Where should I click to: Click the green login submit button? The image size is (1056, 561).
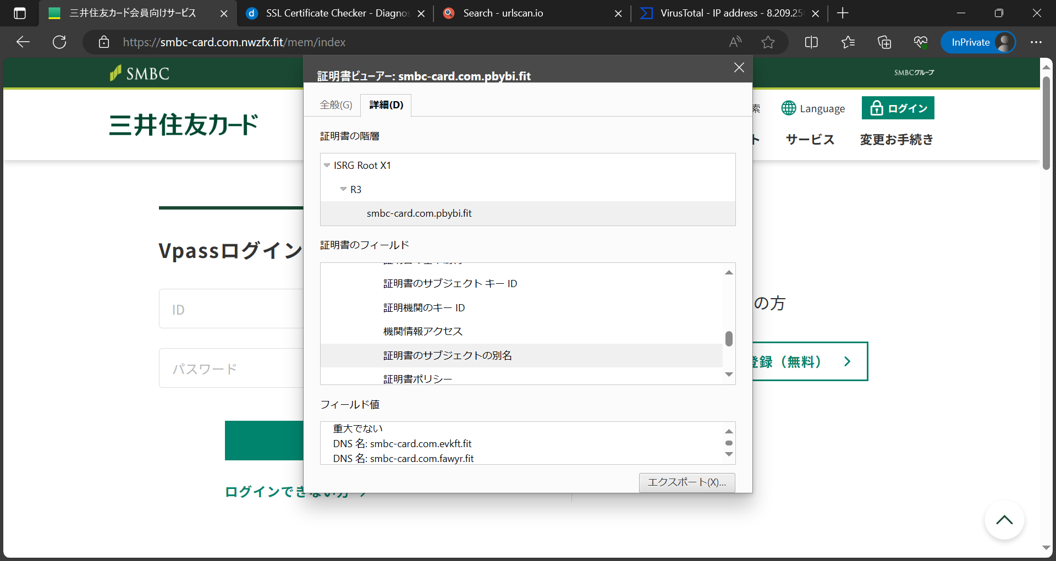(264, 441)
